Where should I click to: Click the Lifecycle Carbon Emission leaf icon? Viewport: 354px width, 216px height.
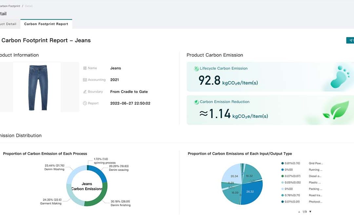pos(196,68)
